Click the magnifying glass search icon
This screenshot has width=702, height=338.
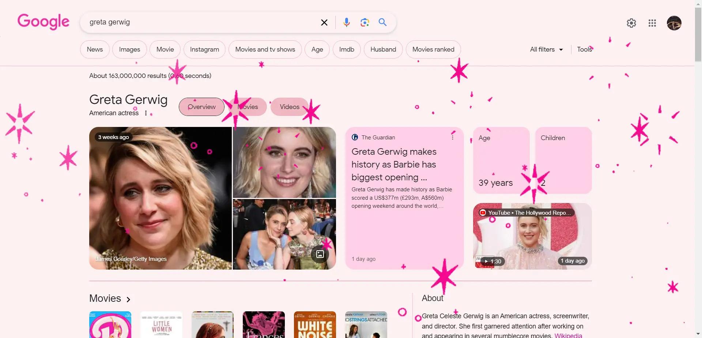[x=382, y=22]
